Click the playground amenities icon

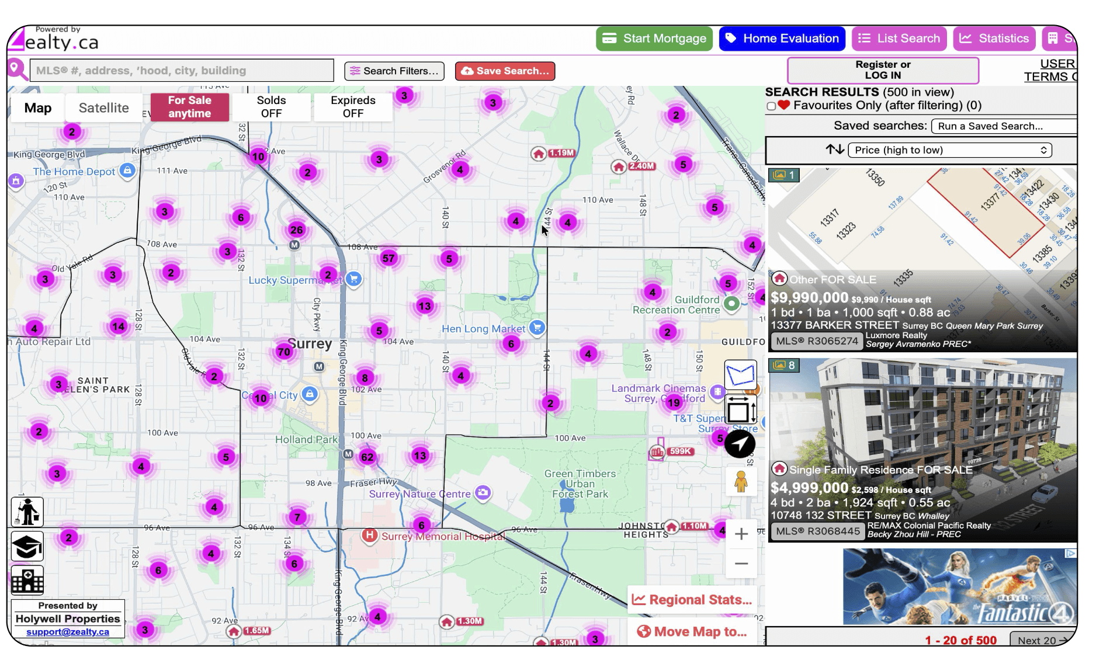(x=27, y=512)
